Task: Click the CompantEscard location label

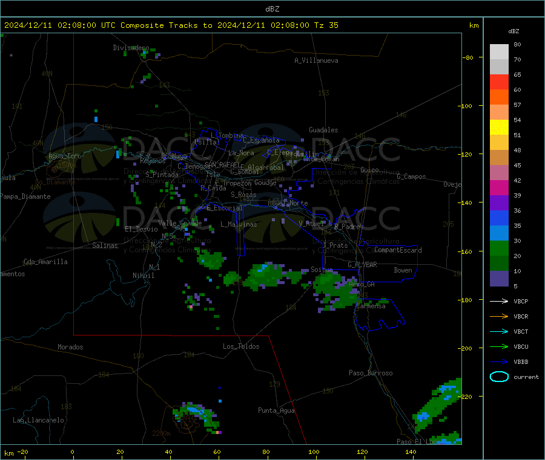Action: point(398,250)
